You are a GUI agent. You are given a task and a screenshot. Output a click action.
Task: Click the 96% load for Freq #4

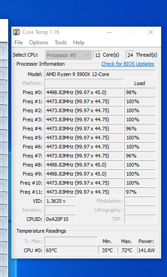tap(140, 129)
